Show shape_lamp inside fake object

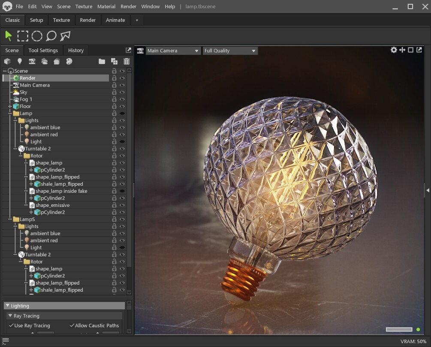point(122,191)
